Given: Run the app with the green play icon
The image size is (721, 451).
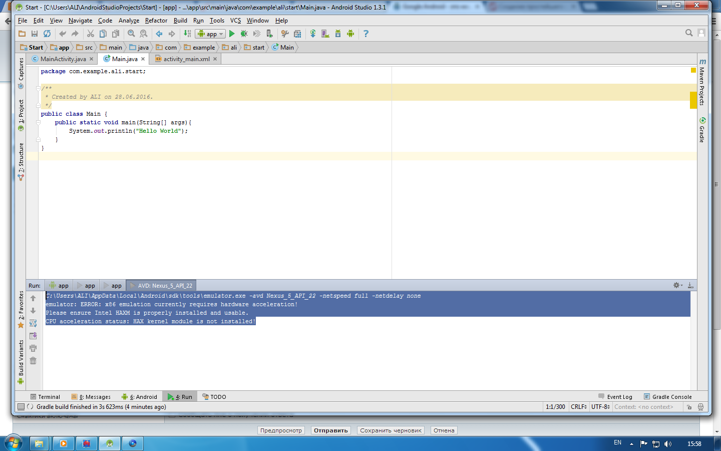Looking at the screenshot, I should point(232,34).
